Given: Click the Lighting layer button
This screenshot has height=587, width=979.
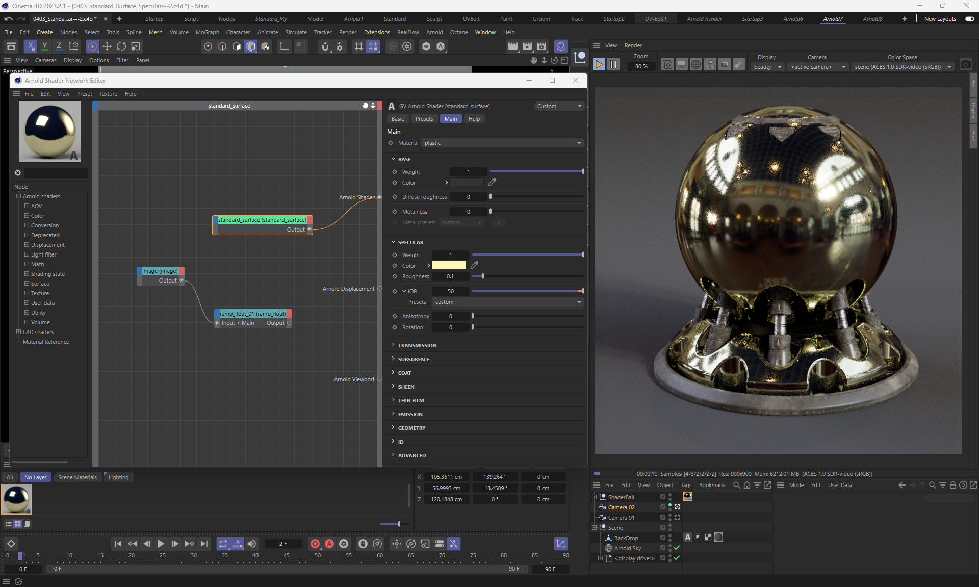Looking at the screenshot, I should [118, 477].
